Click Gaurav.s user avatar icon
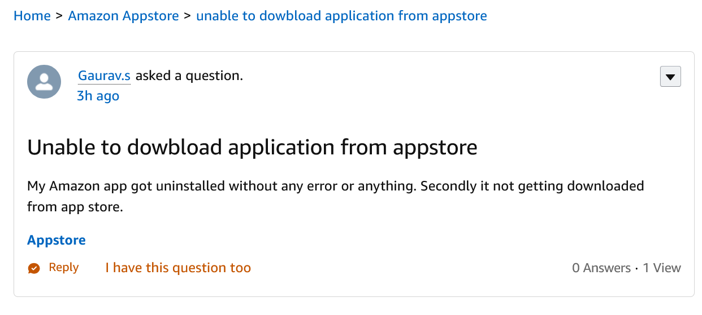Viewport: 702px width, 315px height. click(x=44, y=81)
